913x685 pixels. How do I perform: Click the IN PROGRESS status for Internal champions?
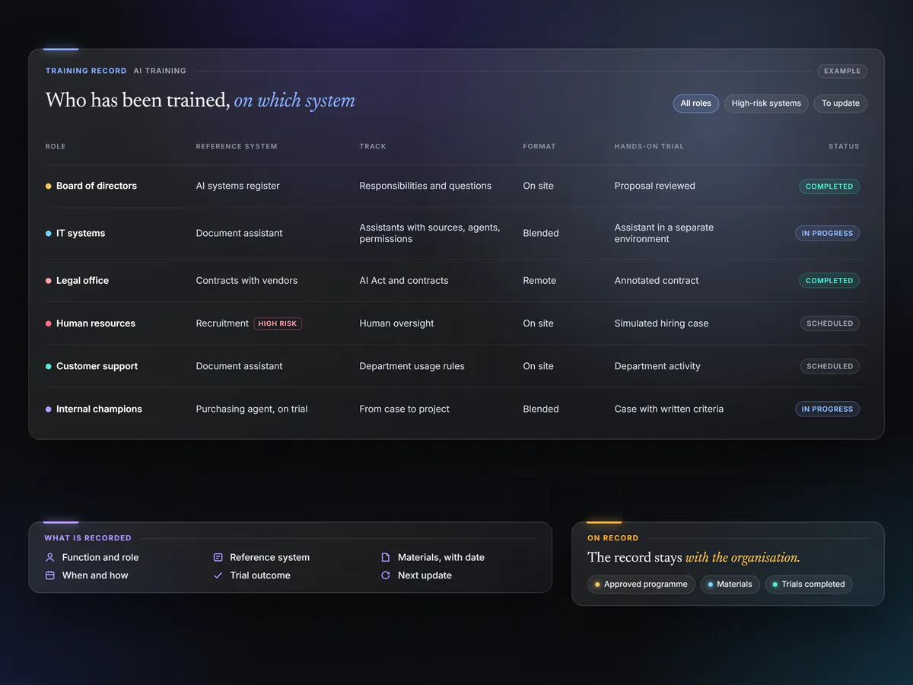[827, 409]
